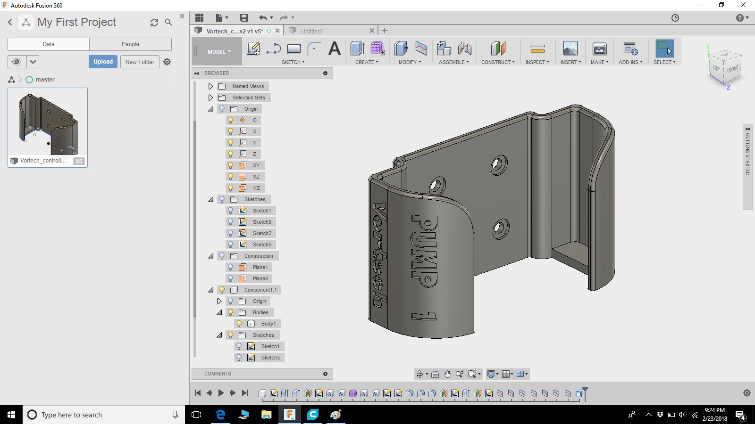755x424 pixels.
Task: Click the Upload button
Action: tap(103, 62)
